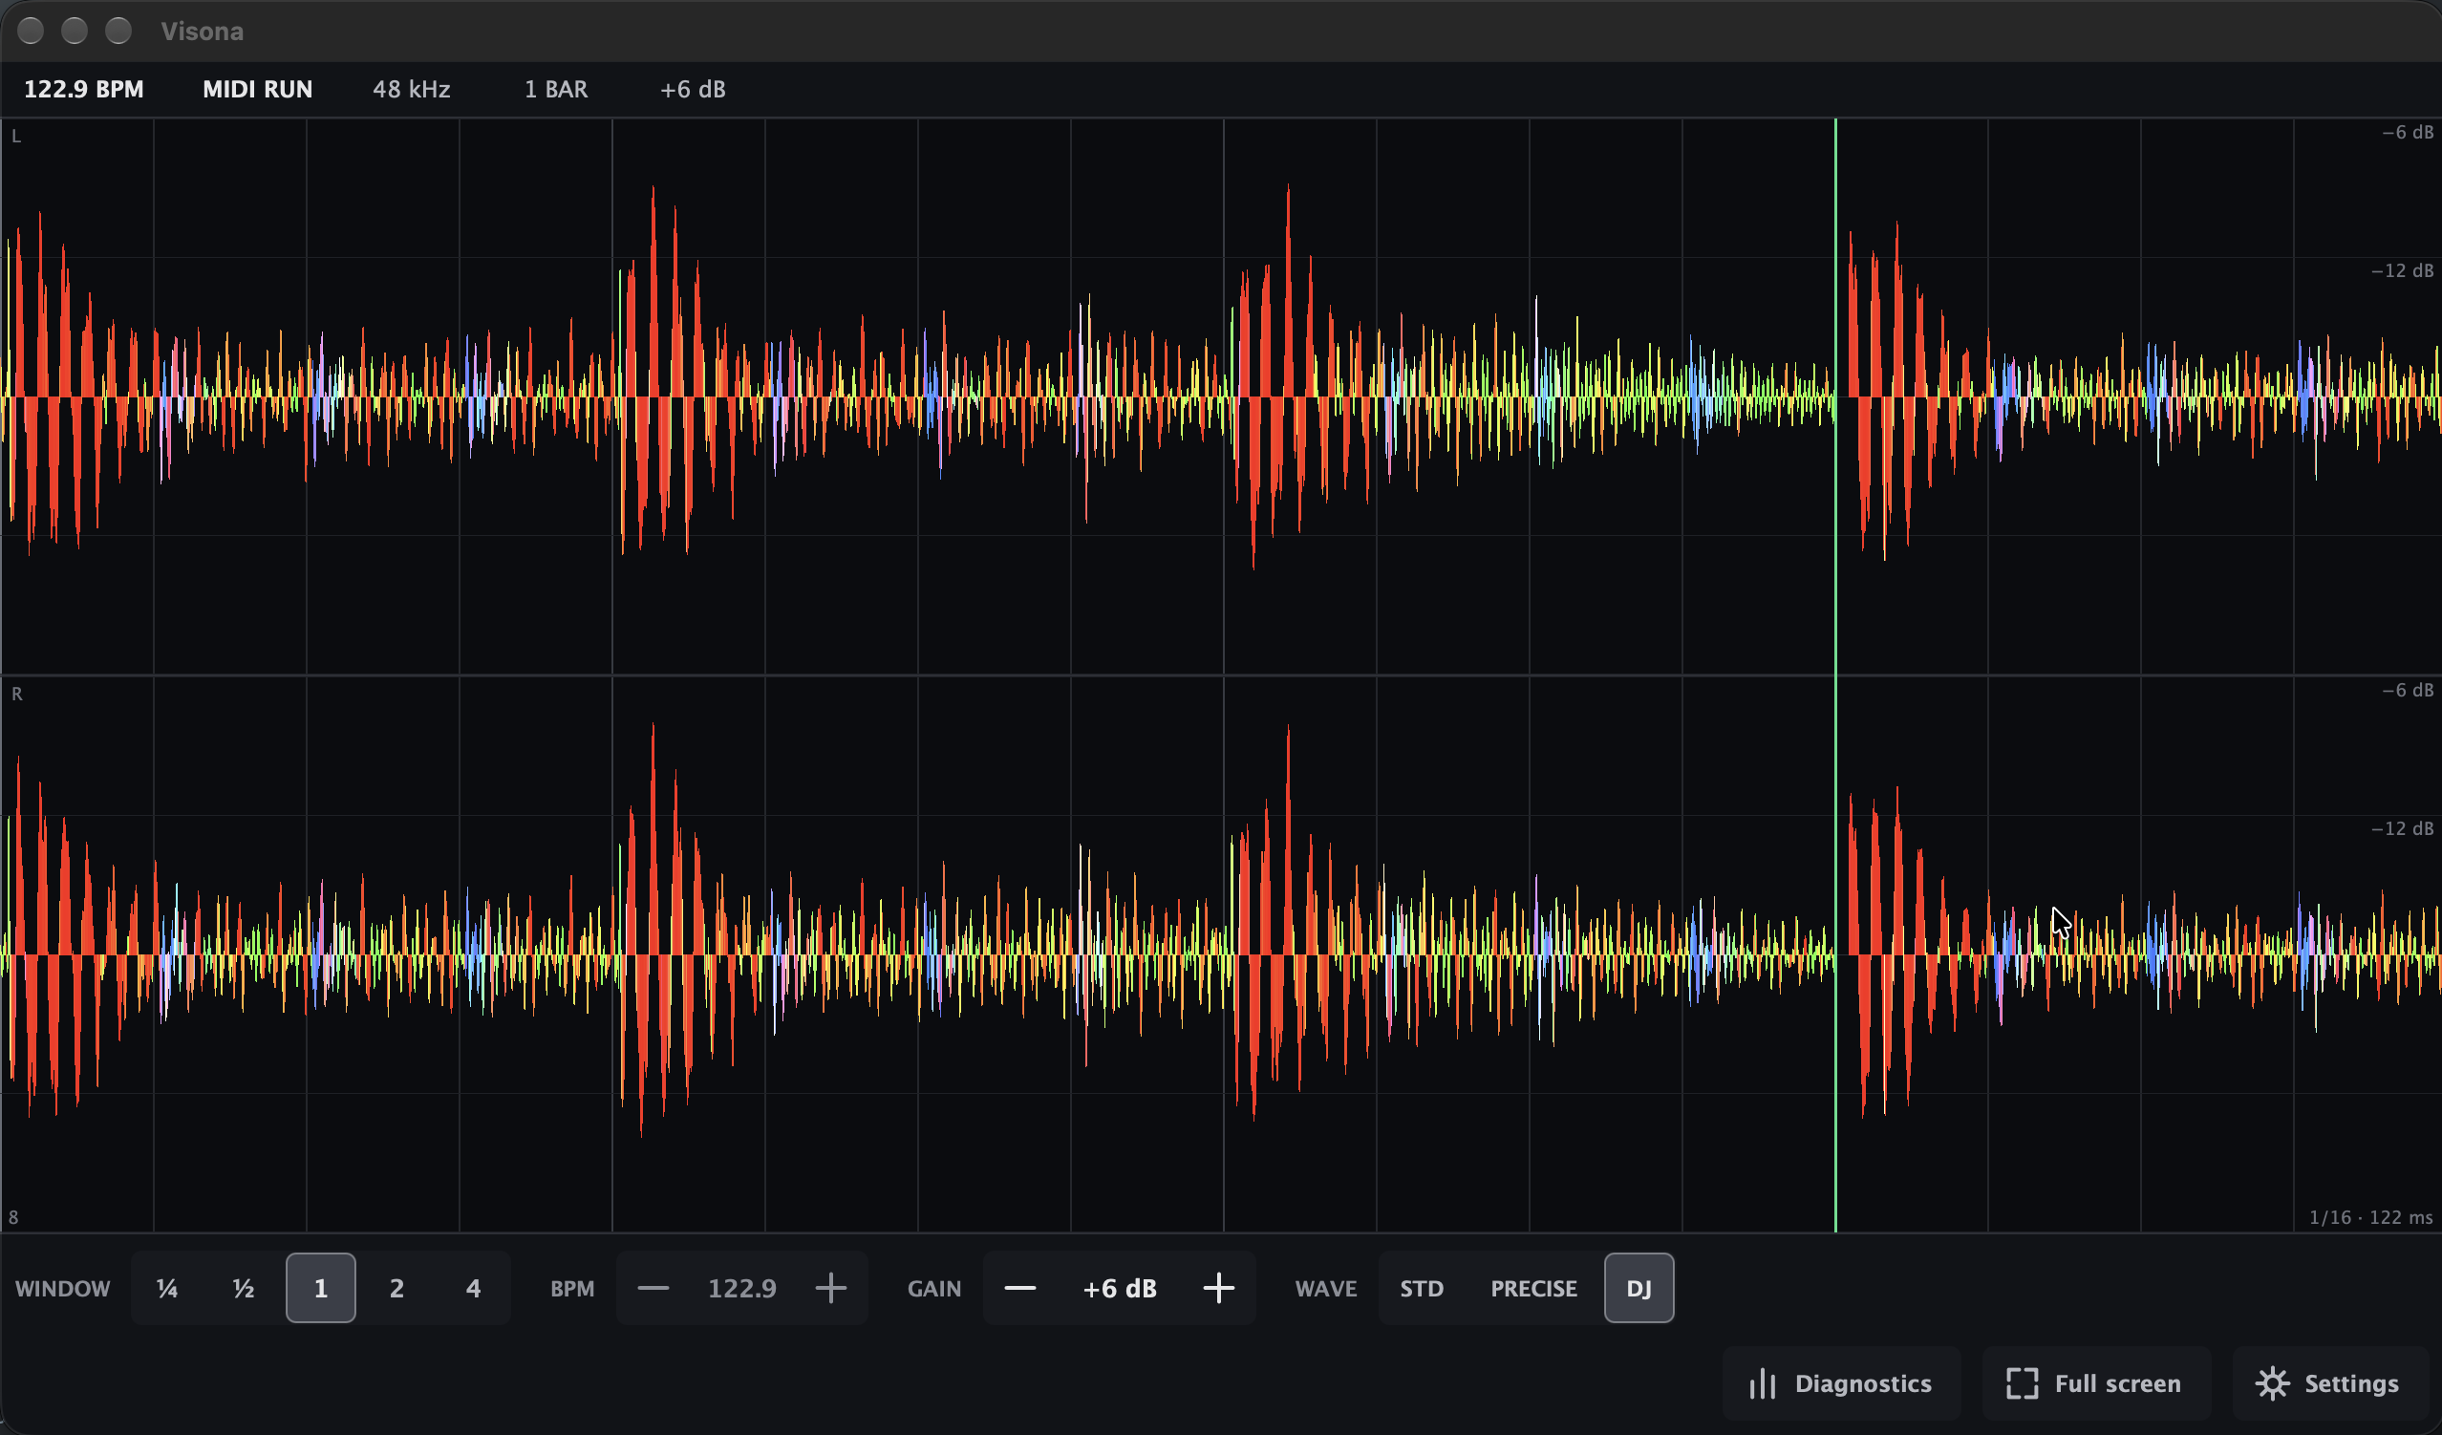This screenshot has width=2442, height=1435.
Task: Switch waveform mode to STD
Action: 1422,1288
